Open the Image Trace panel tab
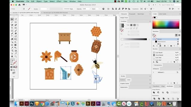This screenshot has width=191, height=107. (x=124, y=18)
